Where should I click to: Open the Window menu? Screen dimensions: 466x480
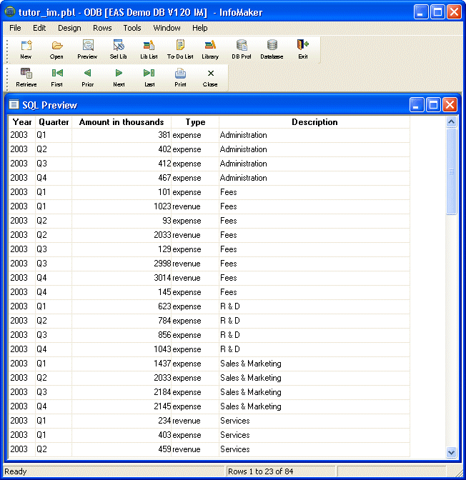point(167,28)
